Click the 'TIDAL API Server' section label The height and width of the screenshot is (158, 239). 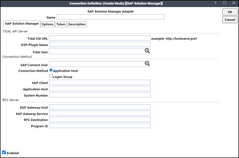point(15,31)
